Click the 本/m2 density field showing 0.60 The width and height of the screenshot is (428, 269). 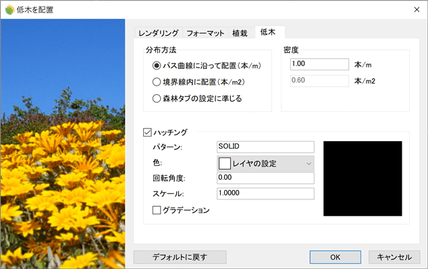319,81
